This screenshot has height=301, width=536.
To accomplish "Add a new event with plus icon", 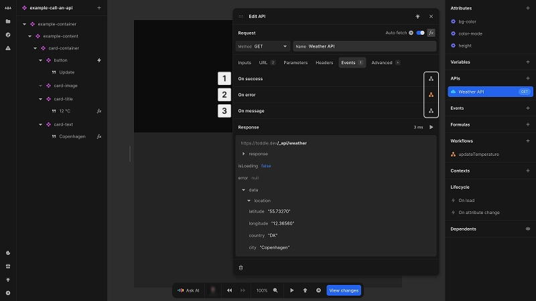I will point(528,108).
